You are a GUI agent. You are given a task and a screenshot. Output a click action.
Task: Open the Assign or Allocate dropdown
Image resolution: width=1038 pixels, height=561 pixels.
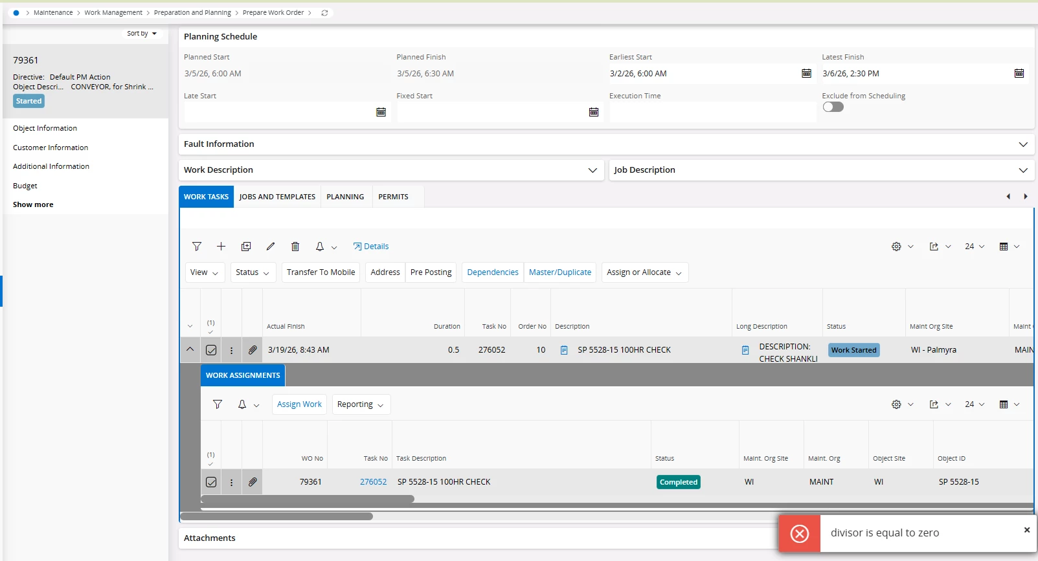point(644,272)
